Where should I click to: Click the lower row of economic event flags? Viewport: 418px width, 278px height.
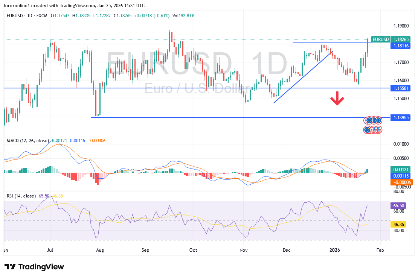click(373, 130)
